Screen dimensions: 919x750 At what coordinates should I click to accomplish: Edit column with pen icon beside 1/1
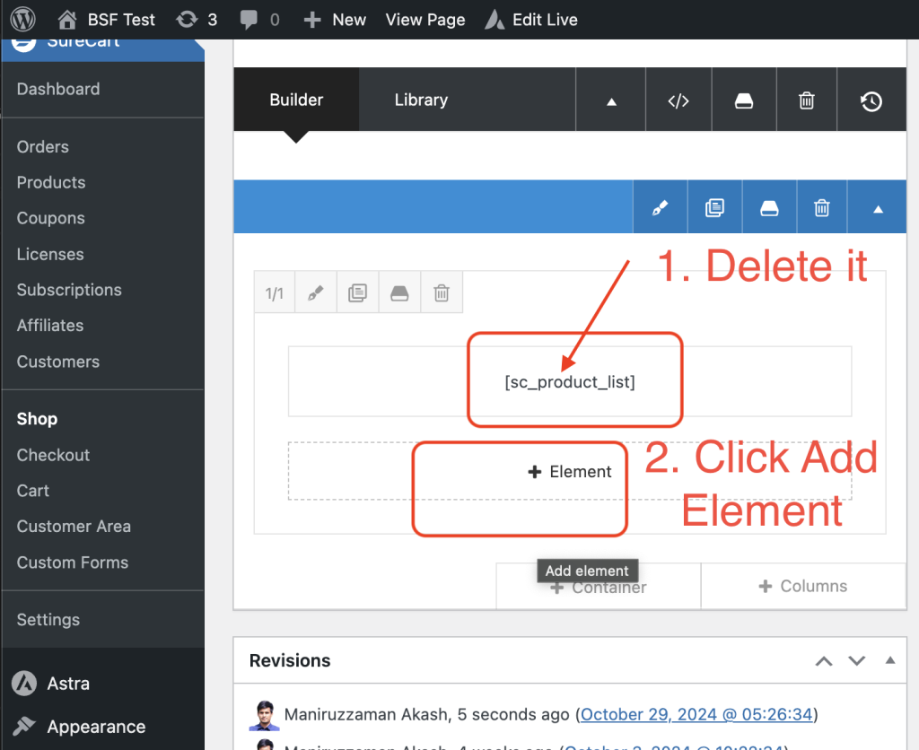tap(315, 293)
